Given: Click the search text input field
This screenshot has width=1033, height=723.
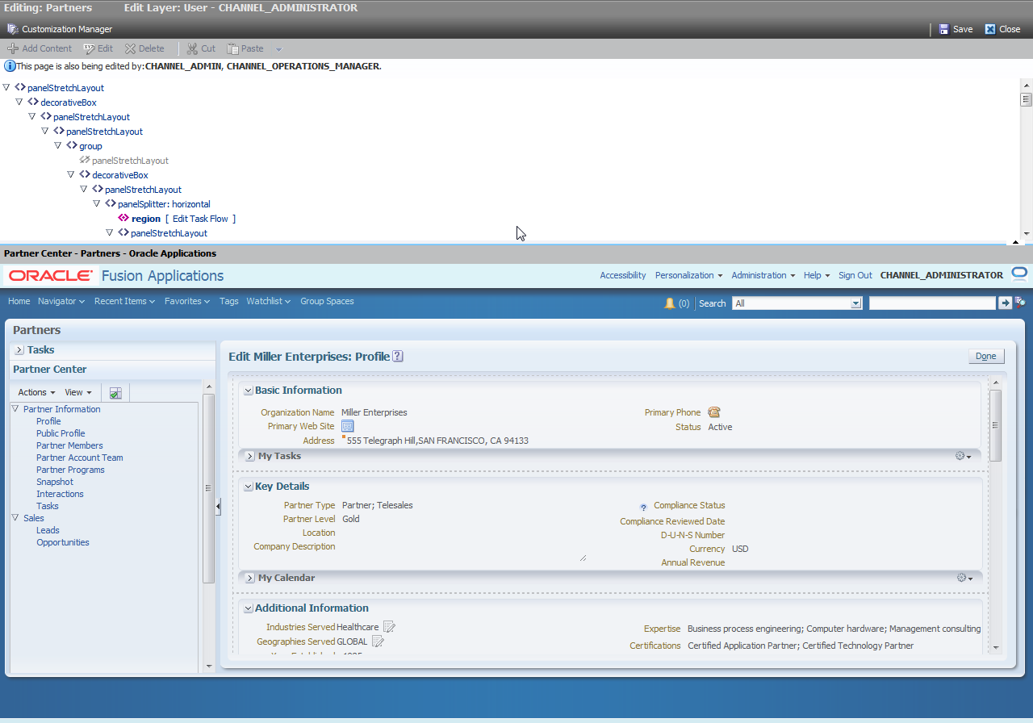Looking at the screenshot, I should pos(932,303).
